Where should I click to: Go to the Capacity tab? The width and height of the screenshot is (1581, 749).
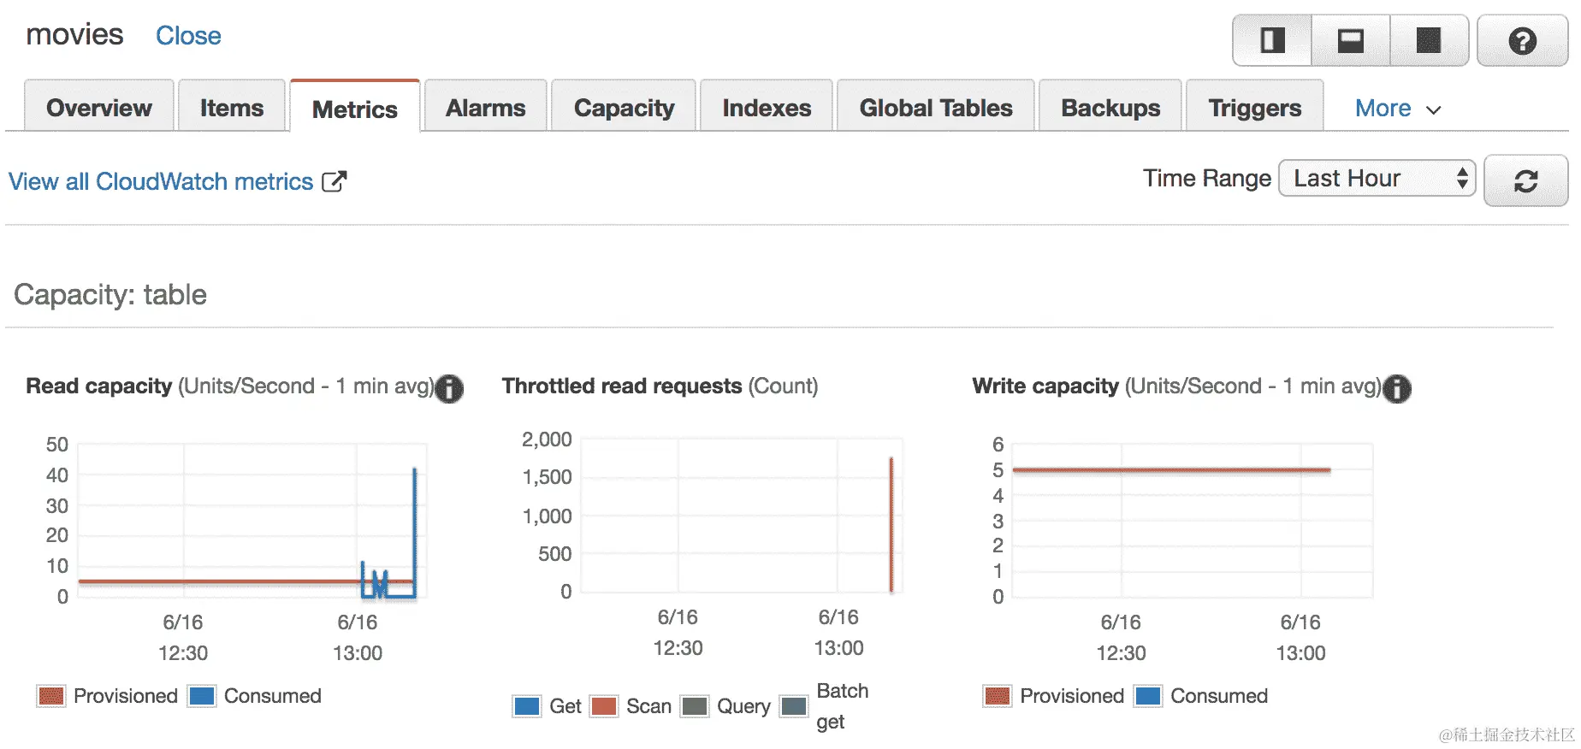[x=625, y=108]
